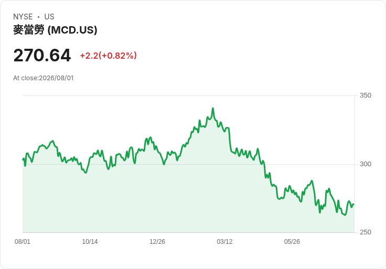Screen dimensions: 386x269
Task: Open the 麥當勞 (MCD.US) stock title
Action: click(55, 30)
